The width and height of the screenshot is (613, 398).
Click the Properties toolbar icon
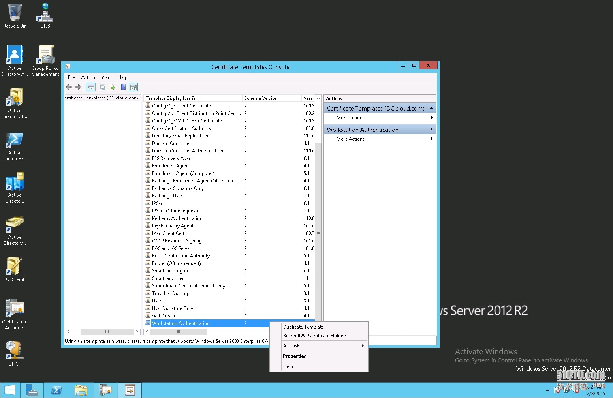pyautogui.click(x=102, y=87)
